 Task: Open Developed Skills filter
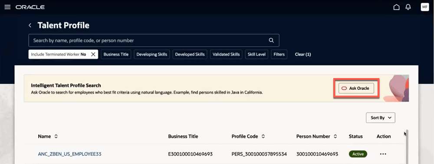(190, 55)
